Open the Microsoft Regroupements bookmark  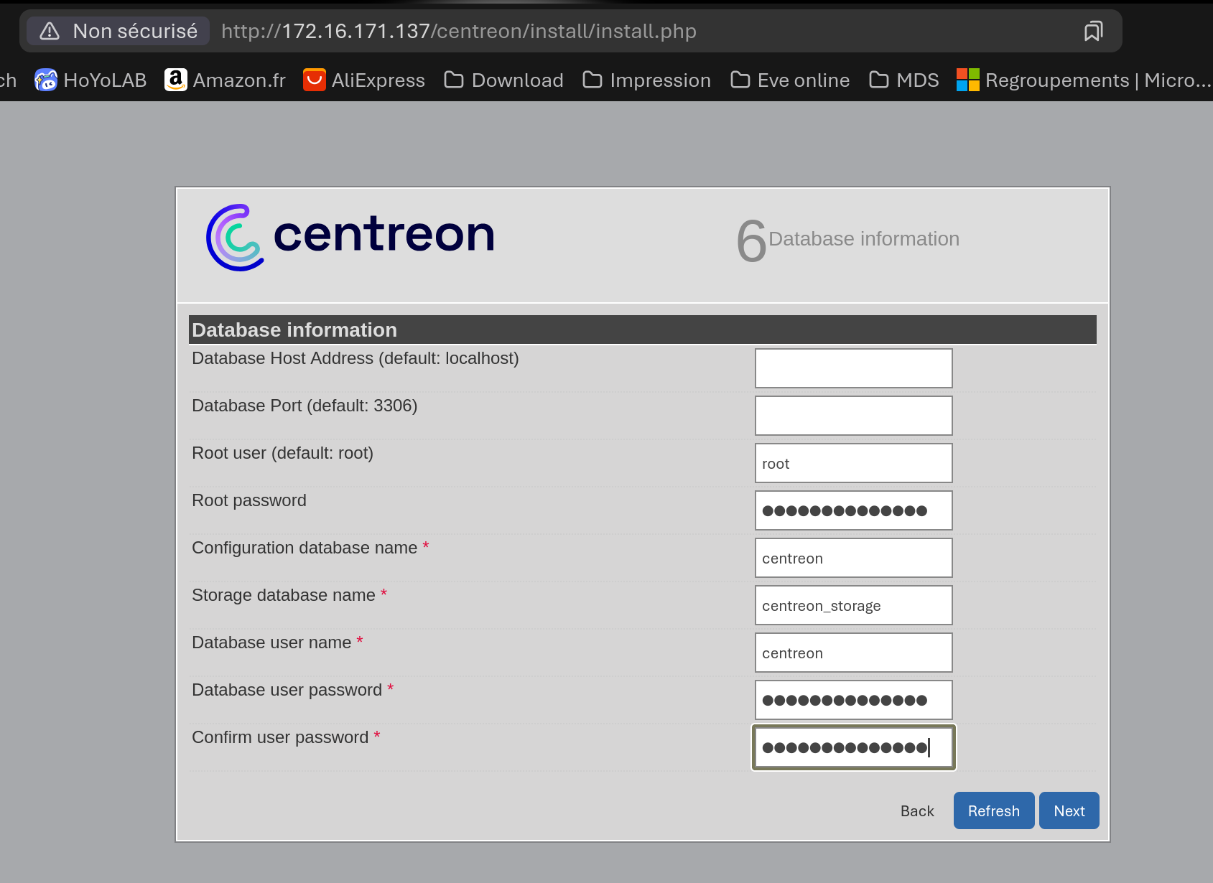point(1084,80)
